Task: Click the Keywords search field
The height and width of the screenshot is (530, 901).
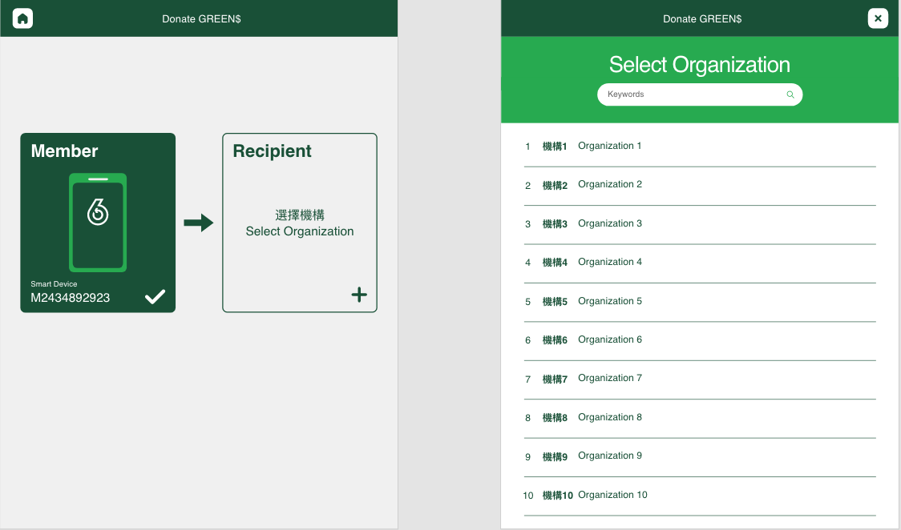Action: (689, 94)
